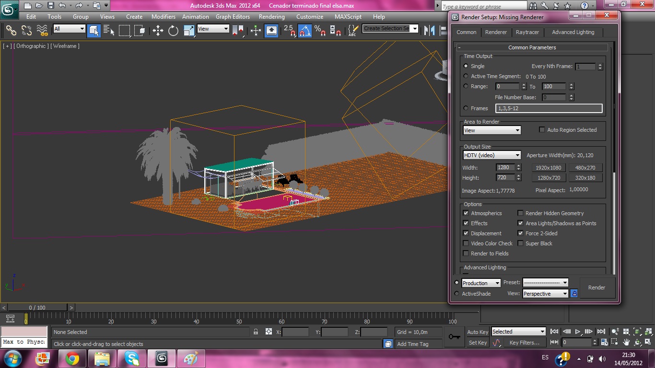Click the Select and Link chain icon

(11, 31)
